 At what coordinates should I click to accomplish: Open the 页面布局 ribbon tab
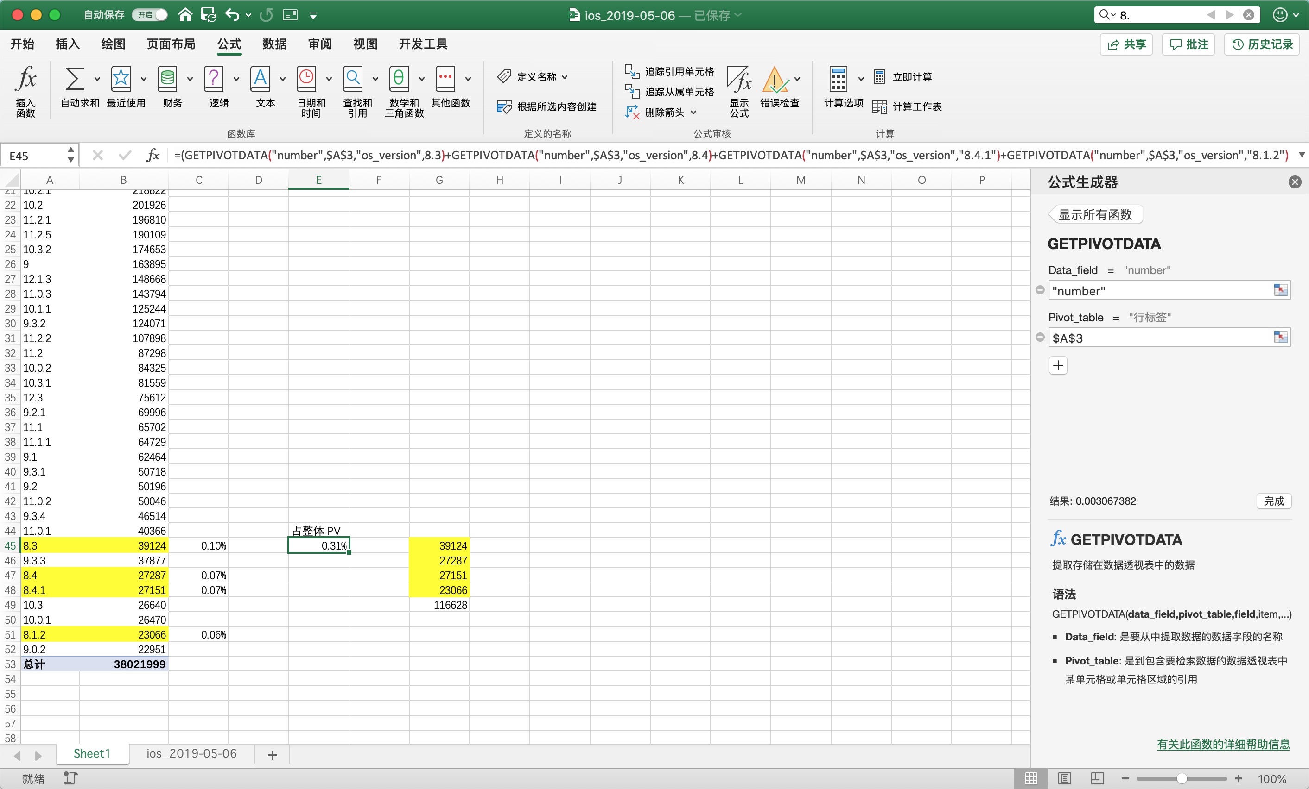(x=171, y=44)
